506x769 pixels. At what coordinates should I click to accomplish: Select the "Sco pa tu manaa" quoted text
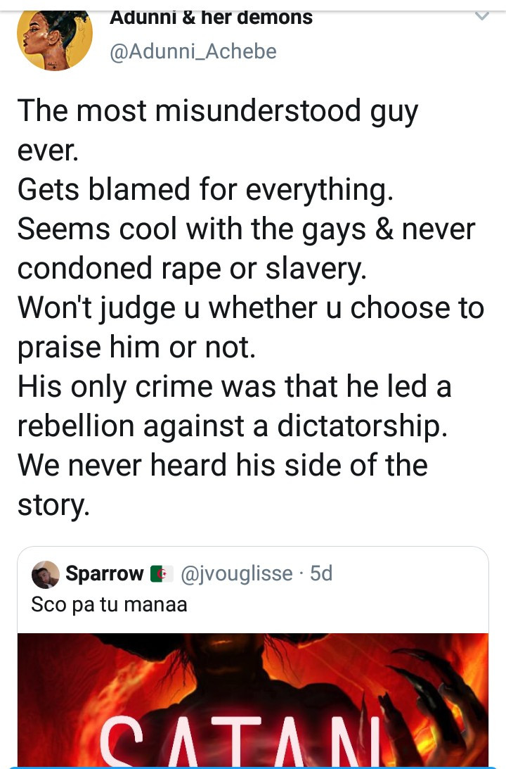[x=109, y=604]
